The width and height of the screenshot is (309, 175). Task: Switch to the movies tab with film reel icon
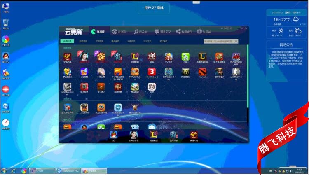coord(119,31)
